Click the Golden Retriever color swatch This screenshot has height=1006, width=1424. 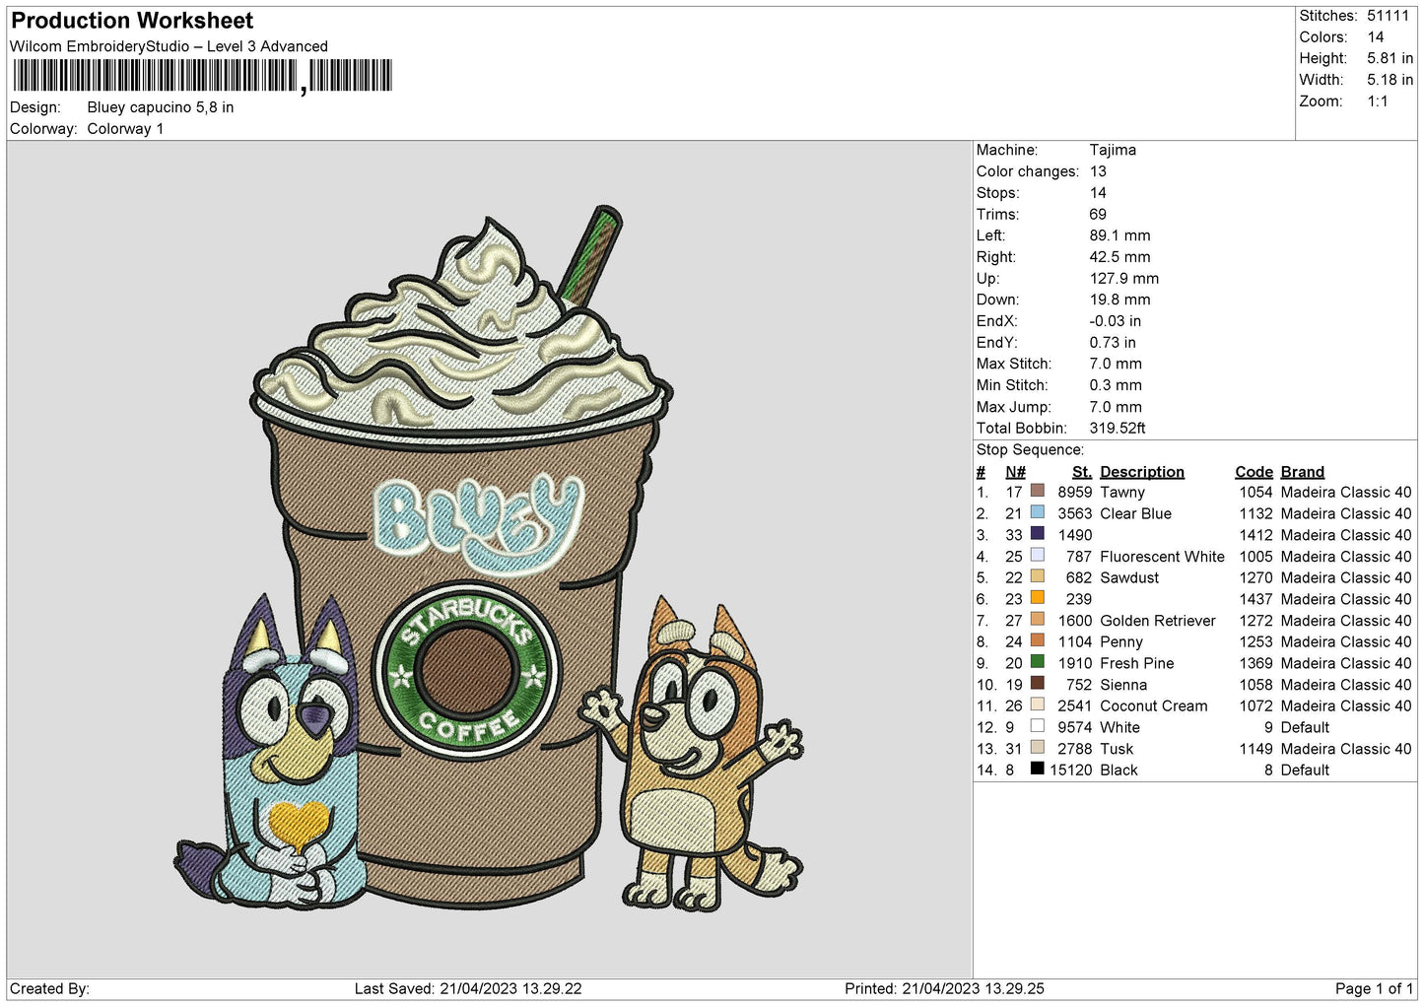click(1037, 620)
